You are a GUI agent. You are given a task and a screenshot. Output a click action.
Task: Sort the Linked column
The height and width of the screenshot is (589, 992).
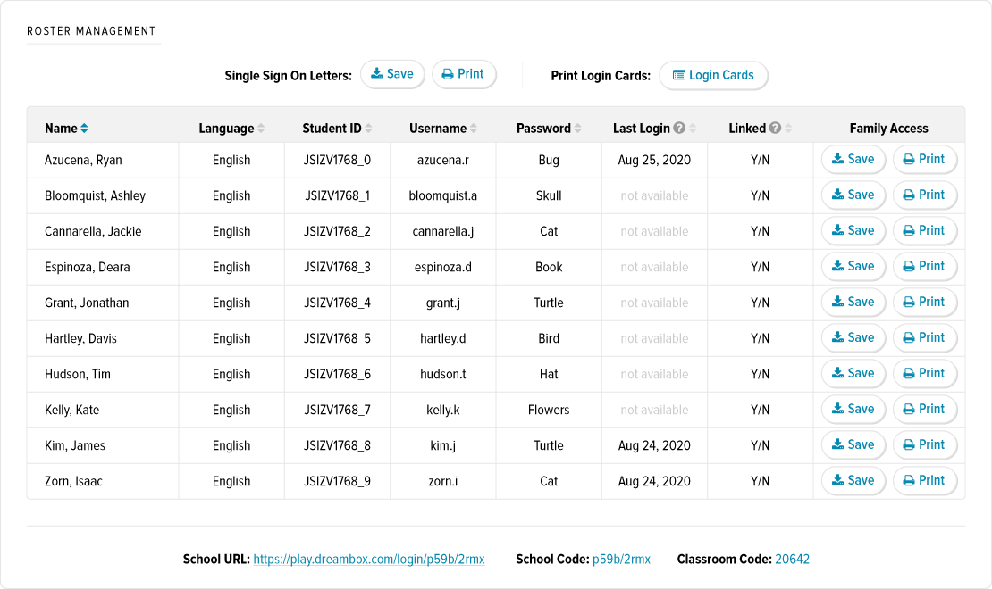click(788, 128)
